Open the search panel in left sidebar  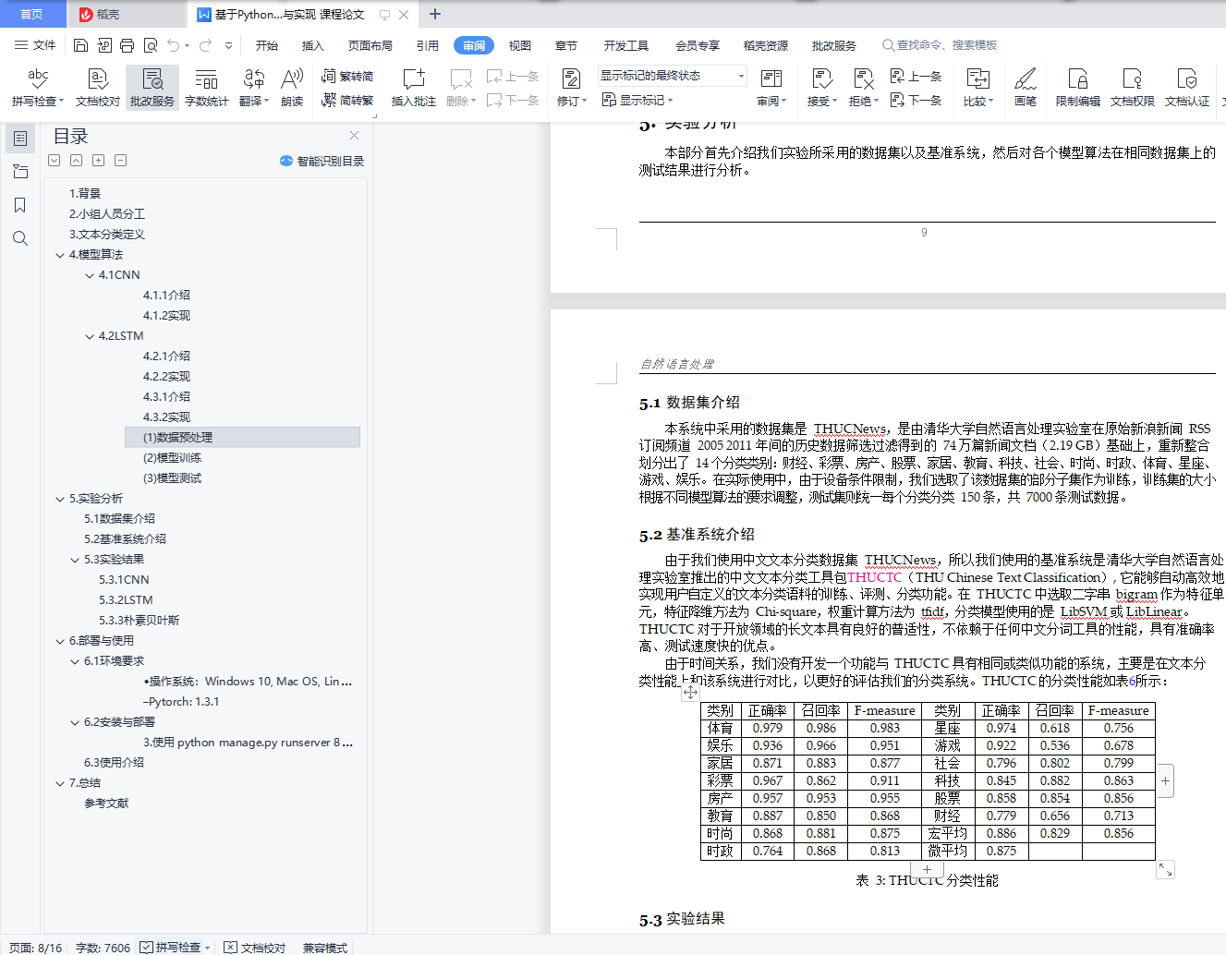click(x=20, y=238)
